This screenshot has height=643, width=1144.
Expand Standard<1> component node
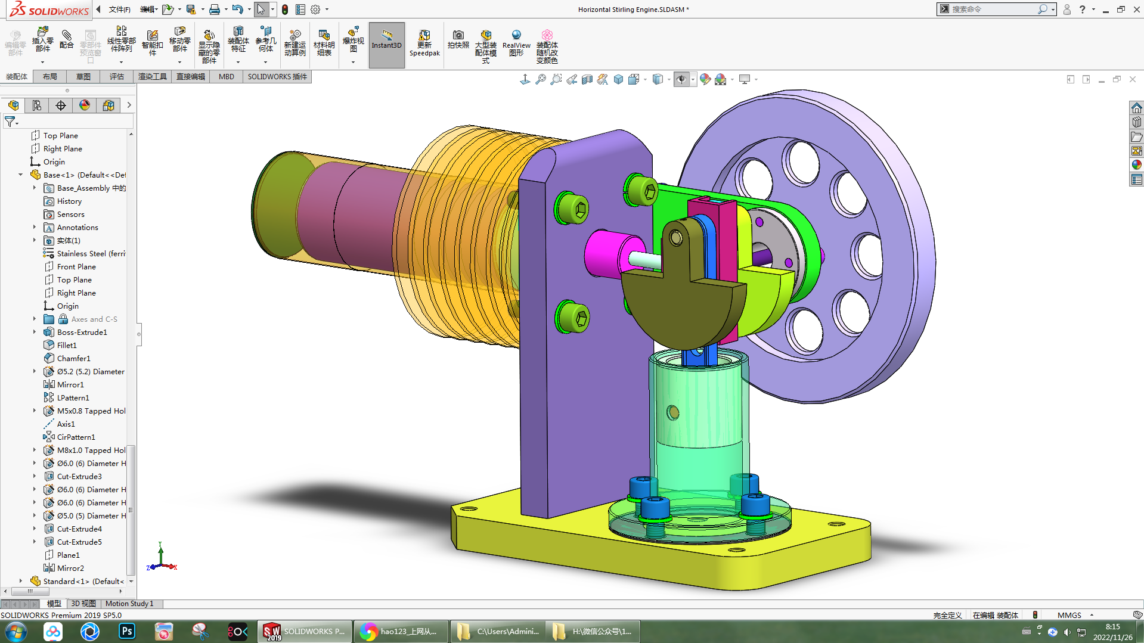21,582
